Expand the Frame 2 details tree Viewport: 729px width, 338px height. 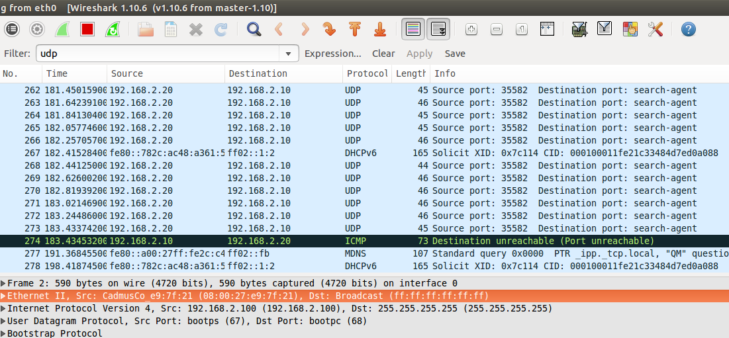coord(4,283)
